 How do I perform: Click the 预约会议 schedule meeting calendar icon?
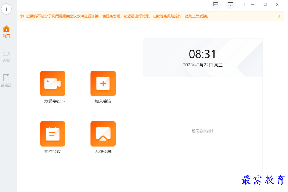click(x=52, y=134)
